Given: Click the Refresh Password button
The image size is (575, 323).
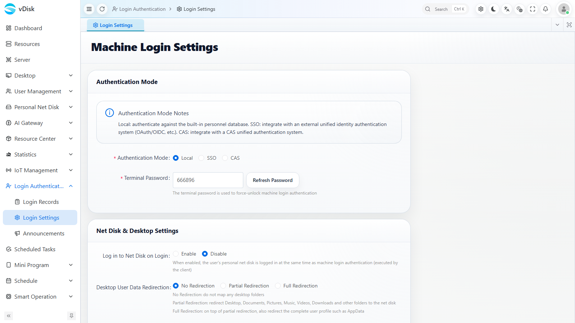Looking at the screenshot, I should (273, 180).
